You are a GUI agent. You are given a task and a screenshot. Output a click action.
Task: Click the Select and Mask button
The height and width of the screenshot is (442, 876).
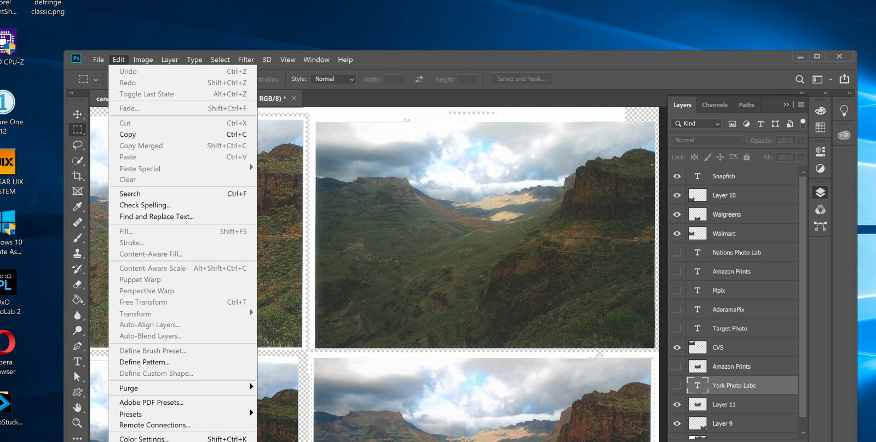(522, 79)
